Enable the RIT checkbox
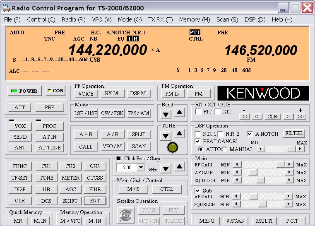 (x=199, y=112)
